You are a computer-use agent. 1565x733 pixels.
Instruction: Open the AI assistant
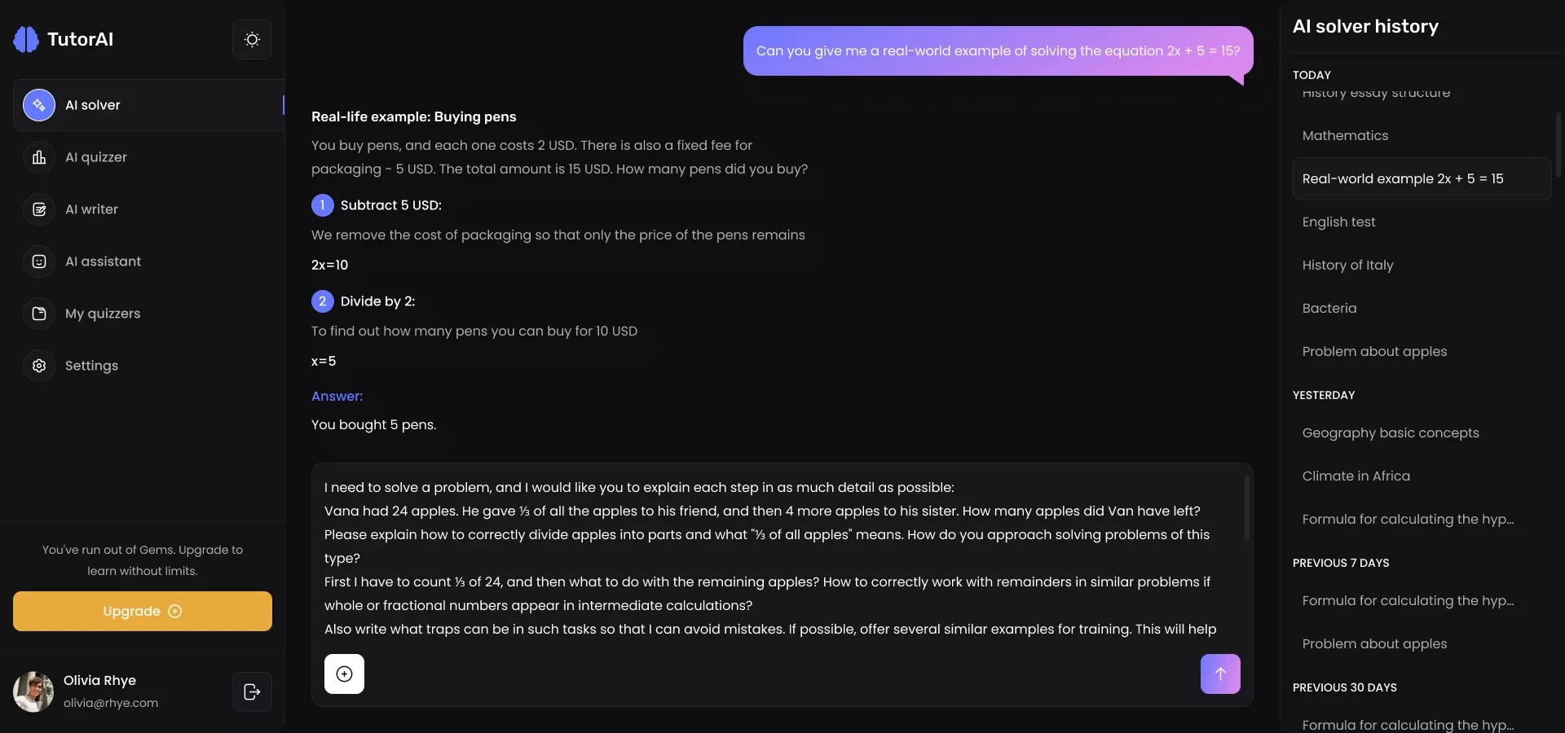tap(103, 261)
